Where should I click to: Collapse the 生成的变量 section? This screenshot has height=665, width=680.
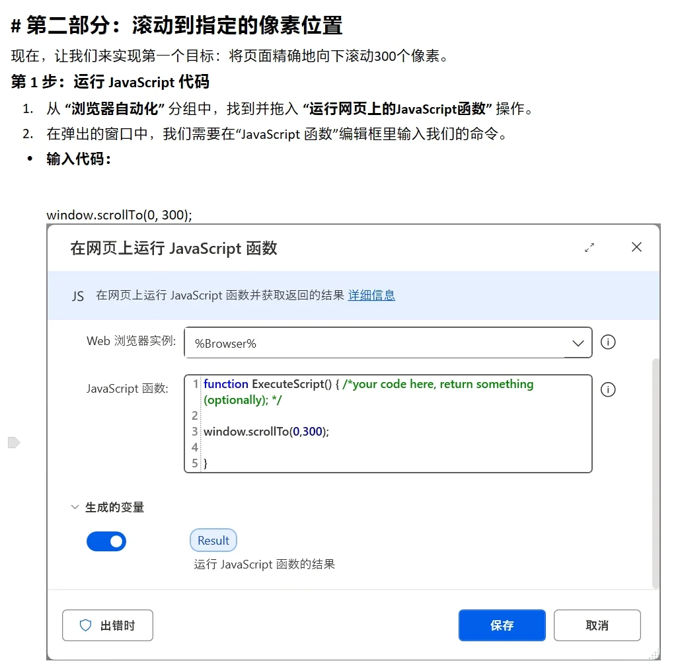click(x=75, y=507)
